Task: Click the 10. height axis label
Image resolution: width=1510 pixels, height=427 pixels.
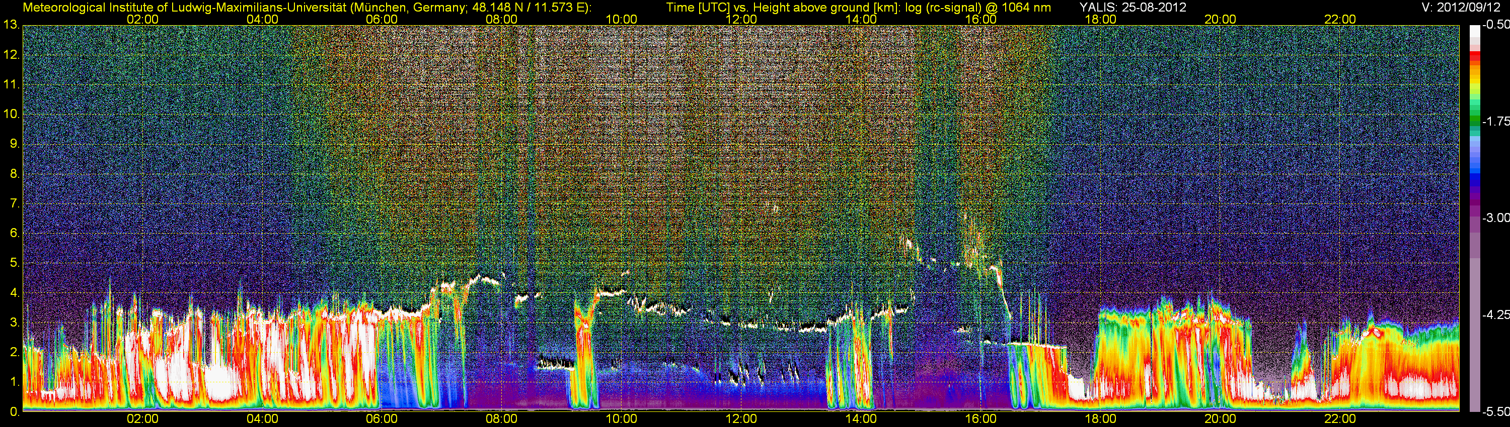Action: tap(11, 114)
